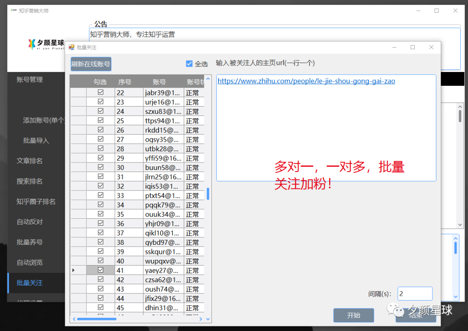Screen dimensions: 468x331
Task: Click the account list scroll-up arrow
Action: (x=208, y=79)
